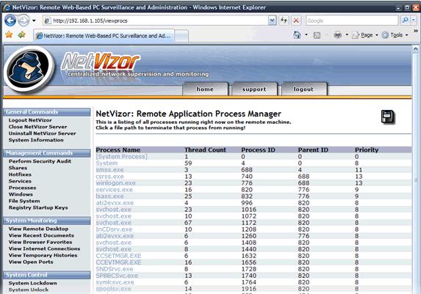The width and height of the screenshot is (421, 294).
Task: Open the Print options dropdown arrow
Action: click(x=347, y=35)
